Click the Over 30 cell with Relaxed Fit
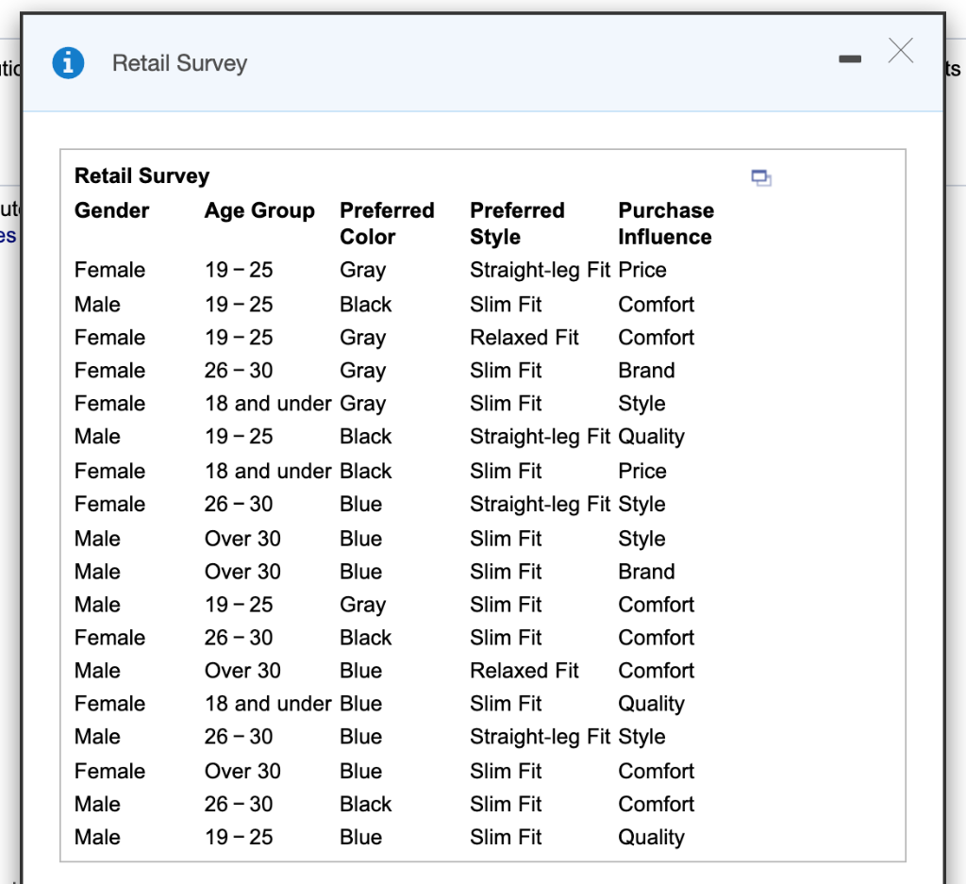 (242, 670)
